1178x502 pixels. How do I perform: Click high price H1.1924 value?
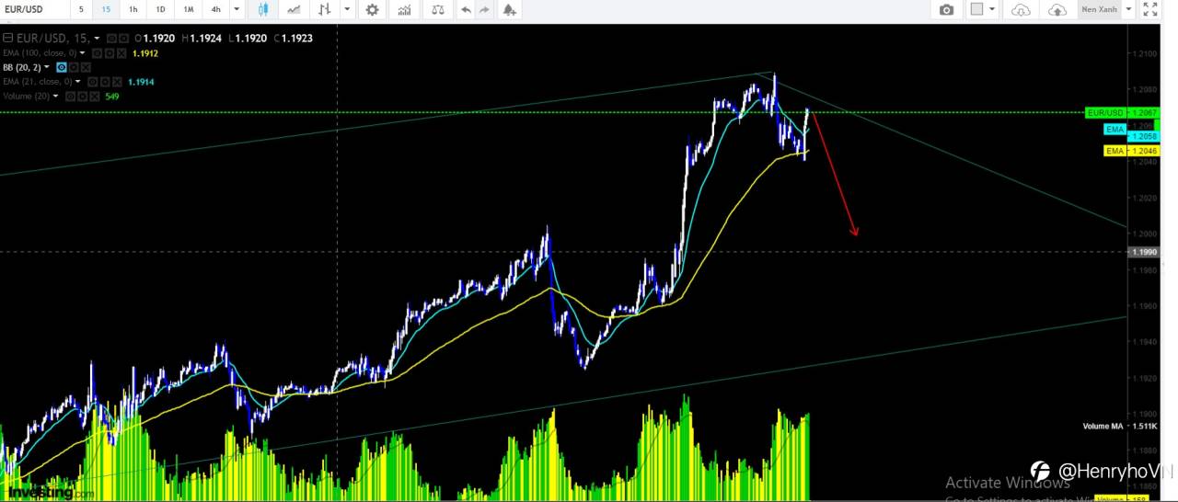(202, 39)
